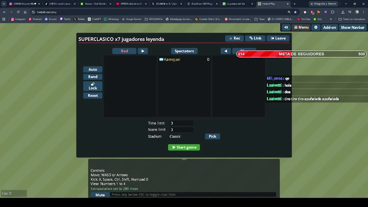Open Twitch bookmark
This screenshot has height=207, width=368.
point(65,19)
